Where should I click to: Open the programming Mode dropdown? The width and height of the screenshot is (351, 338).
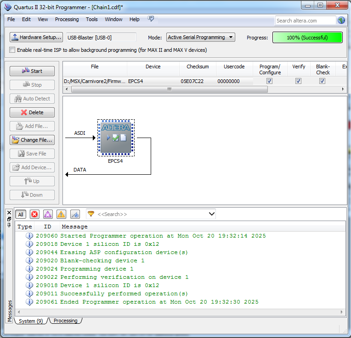(201, 37)
